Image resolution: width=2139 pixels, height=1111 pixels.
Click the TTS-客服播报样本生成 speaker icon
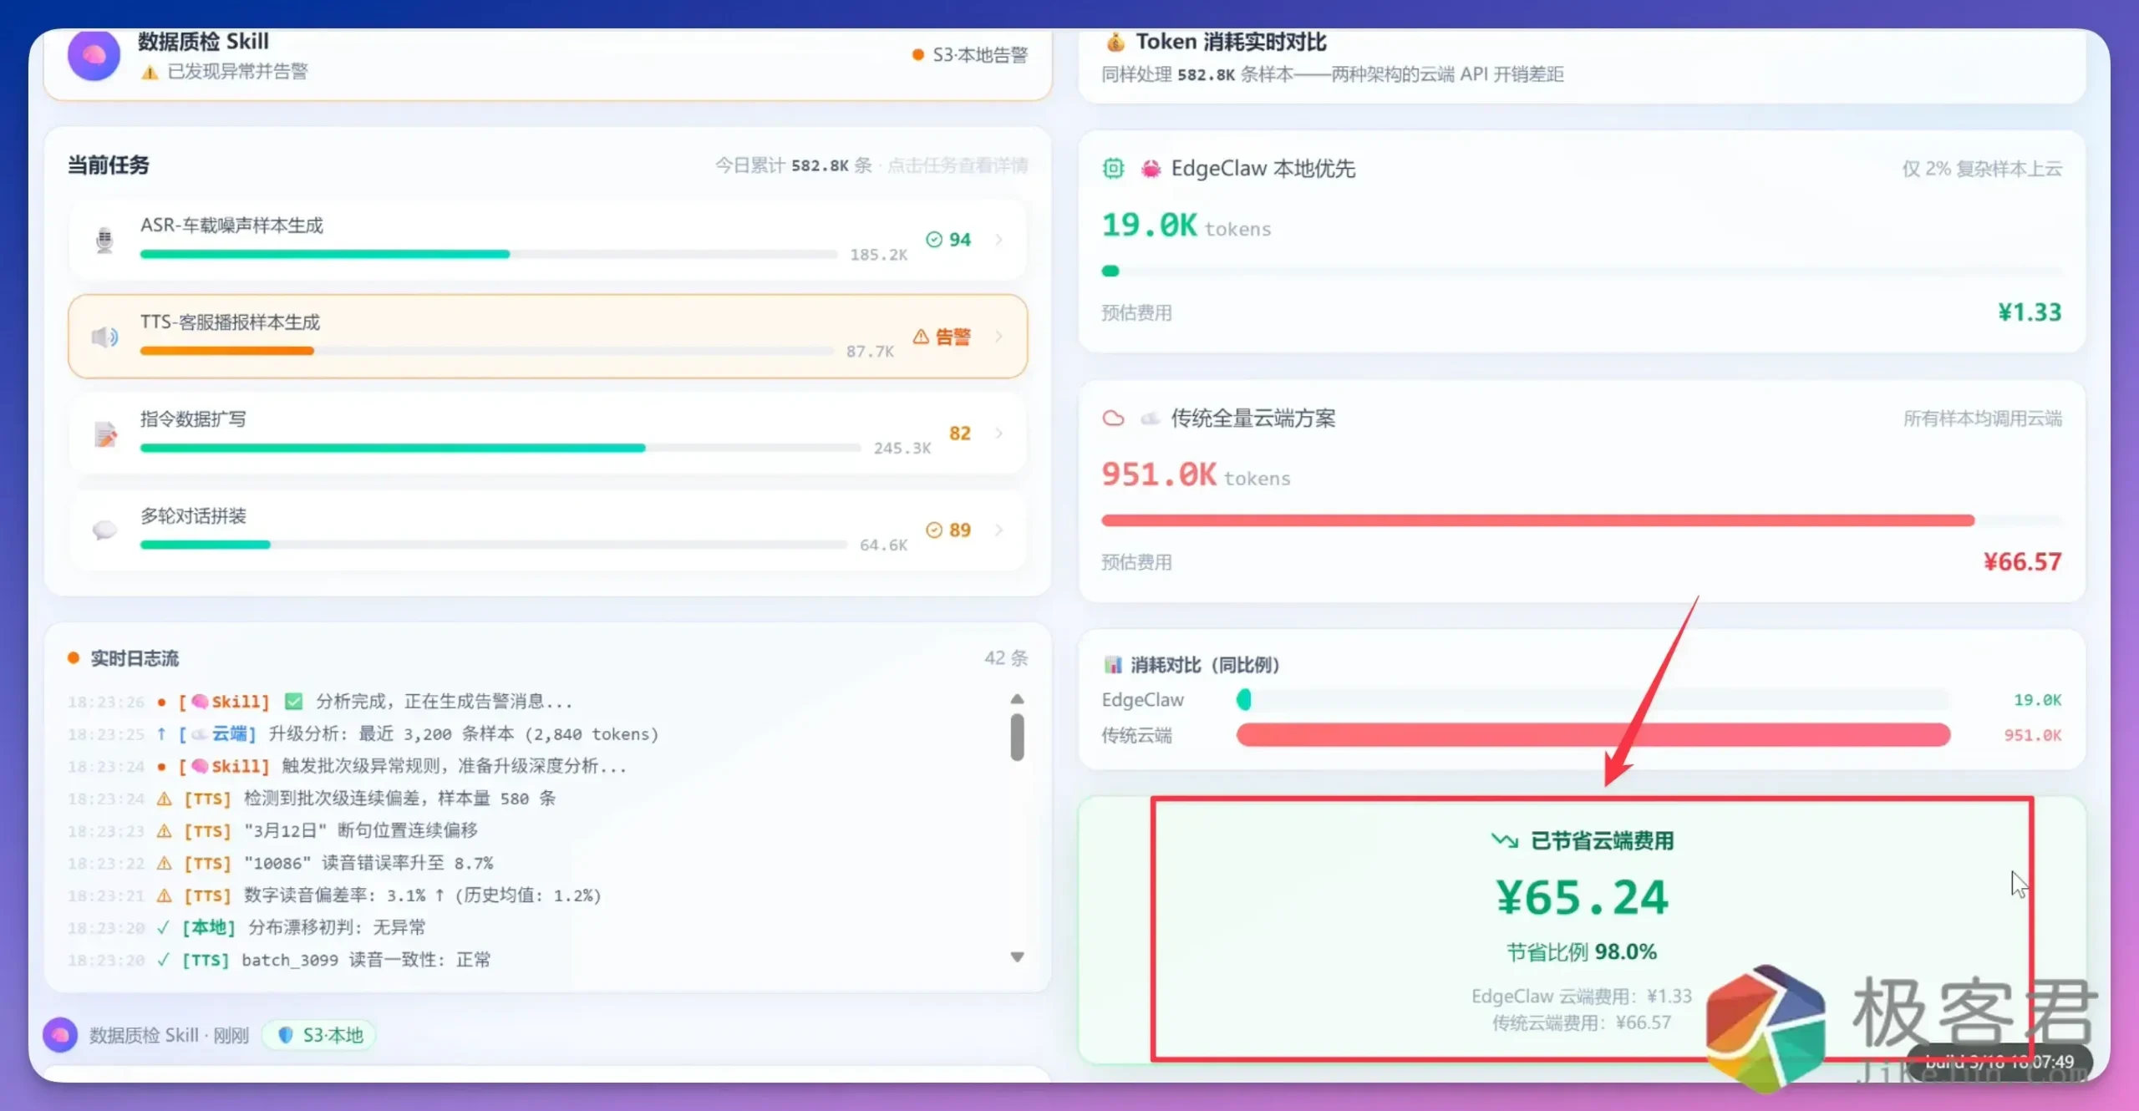click(x=104, y=337)
